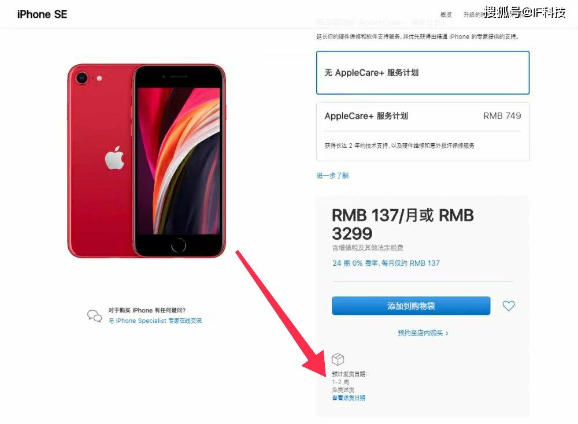Open the 进一步了解 link
Image resolution: width=578 pixels, height=424 pixels.
(x=332, y=176)
